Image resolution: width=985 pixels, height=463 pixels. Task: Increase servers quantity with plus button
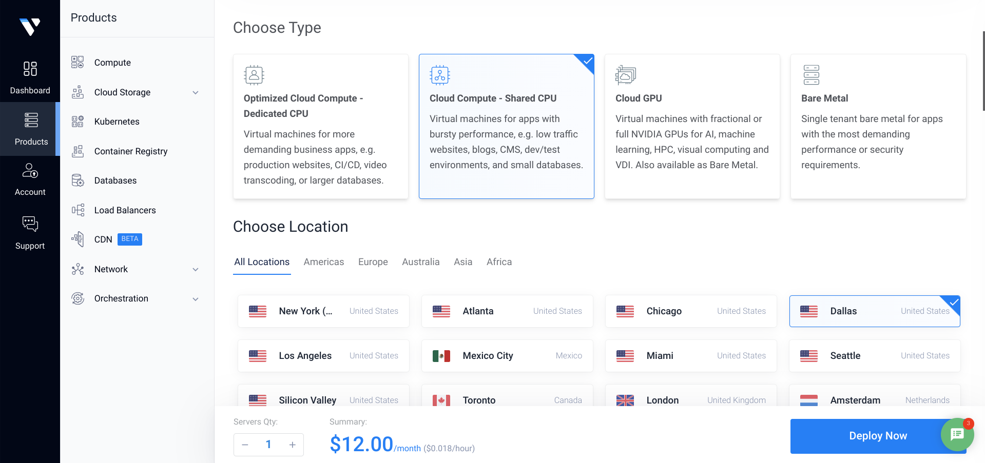(x=292, y=445)
